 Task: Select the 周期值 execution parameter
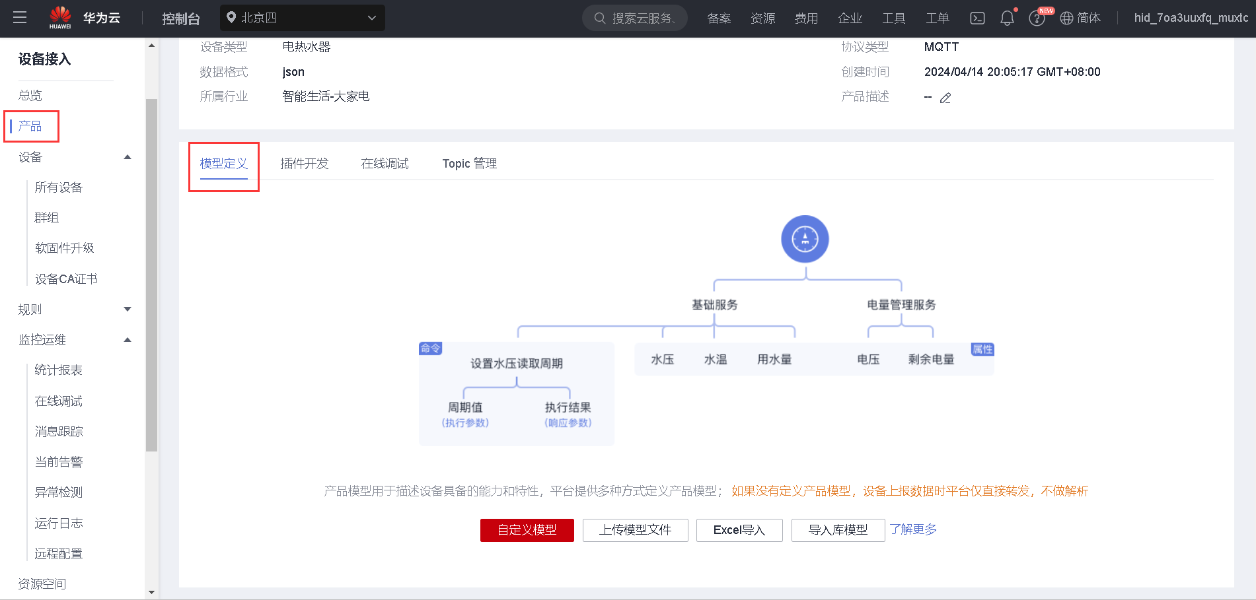[x=465, y=408]
